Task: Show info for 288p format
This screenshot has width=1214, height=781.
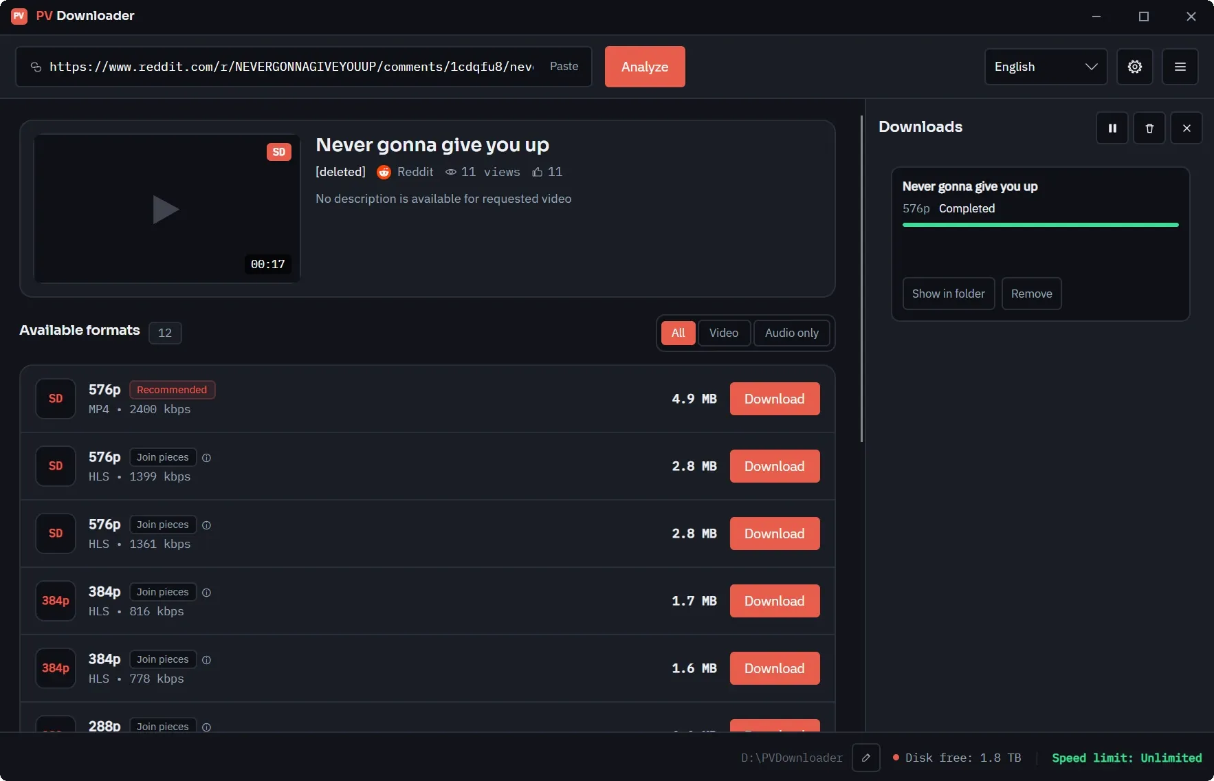Action: tap(206, 727)
